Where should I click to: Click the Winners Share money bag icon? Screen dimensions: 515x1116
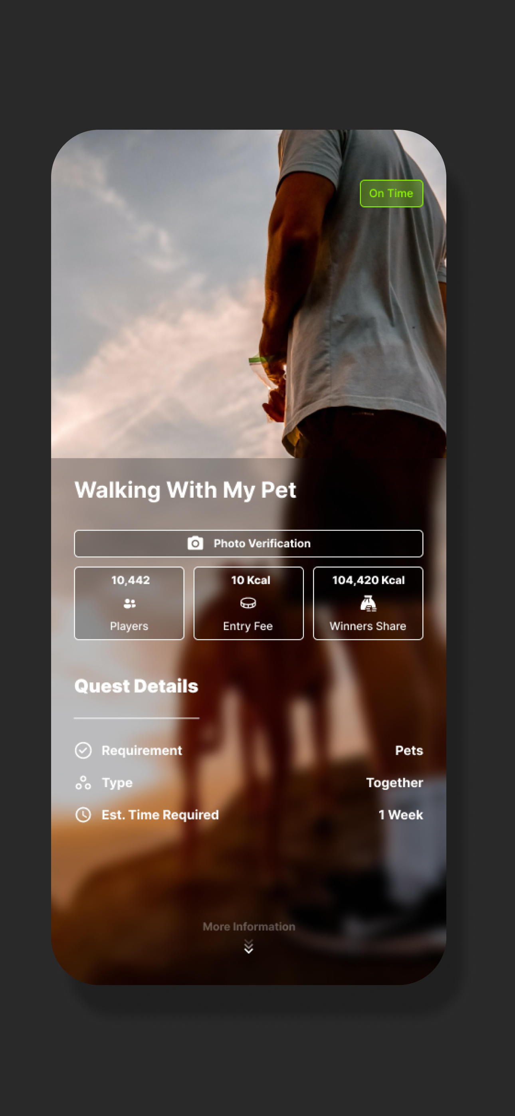(368, 603)
